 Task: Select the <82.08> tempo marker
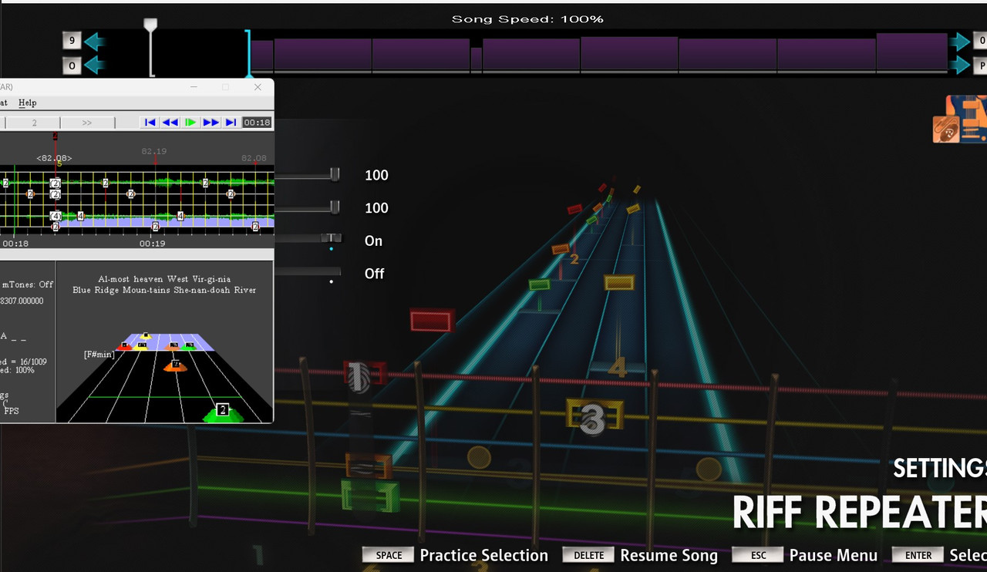pos(54,158)
